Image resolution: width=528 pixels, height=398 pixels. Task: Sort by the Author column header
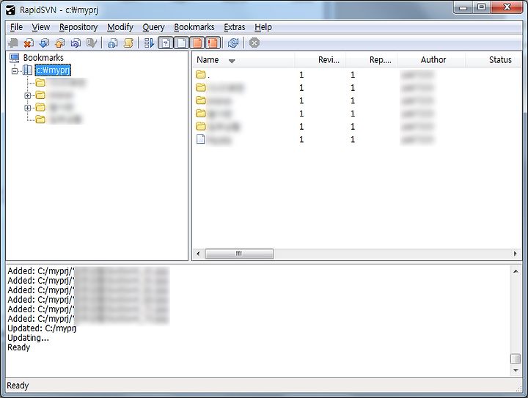(431, 60)
